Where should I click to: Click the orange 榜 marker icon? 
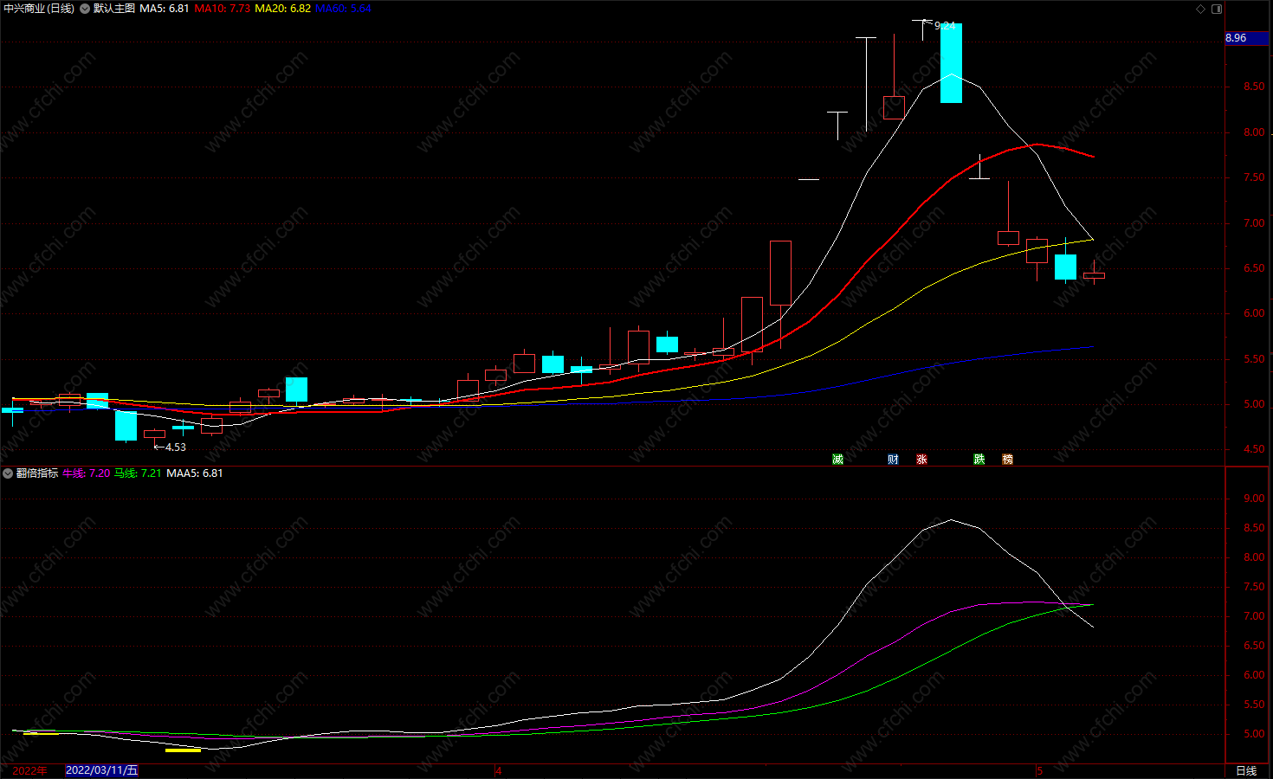pos(1007,459)
